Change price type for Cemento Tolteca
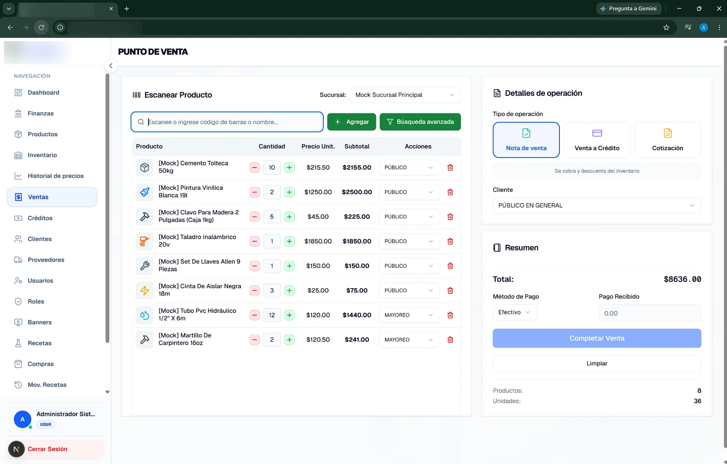The height and width of the screenshot is (464, 727). point(409,168)
